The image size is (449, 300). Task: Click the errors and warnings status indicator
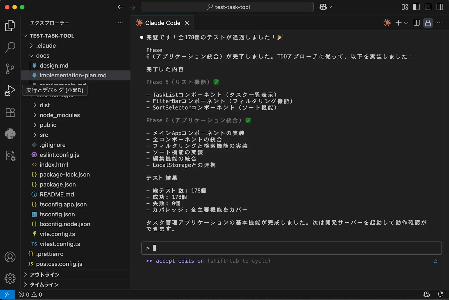[x=30, y=294]
